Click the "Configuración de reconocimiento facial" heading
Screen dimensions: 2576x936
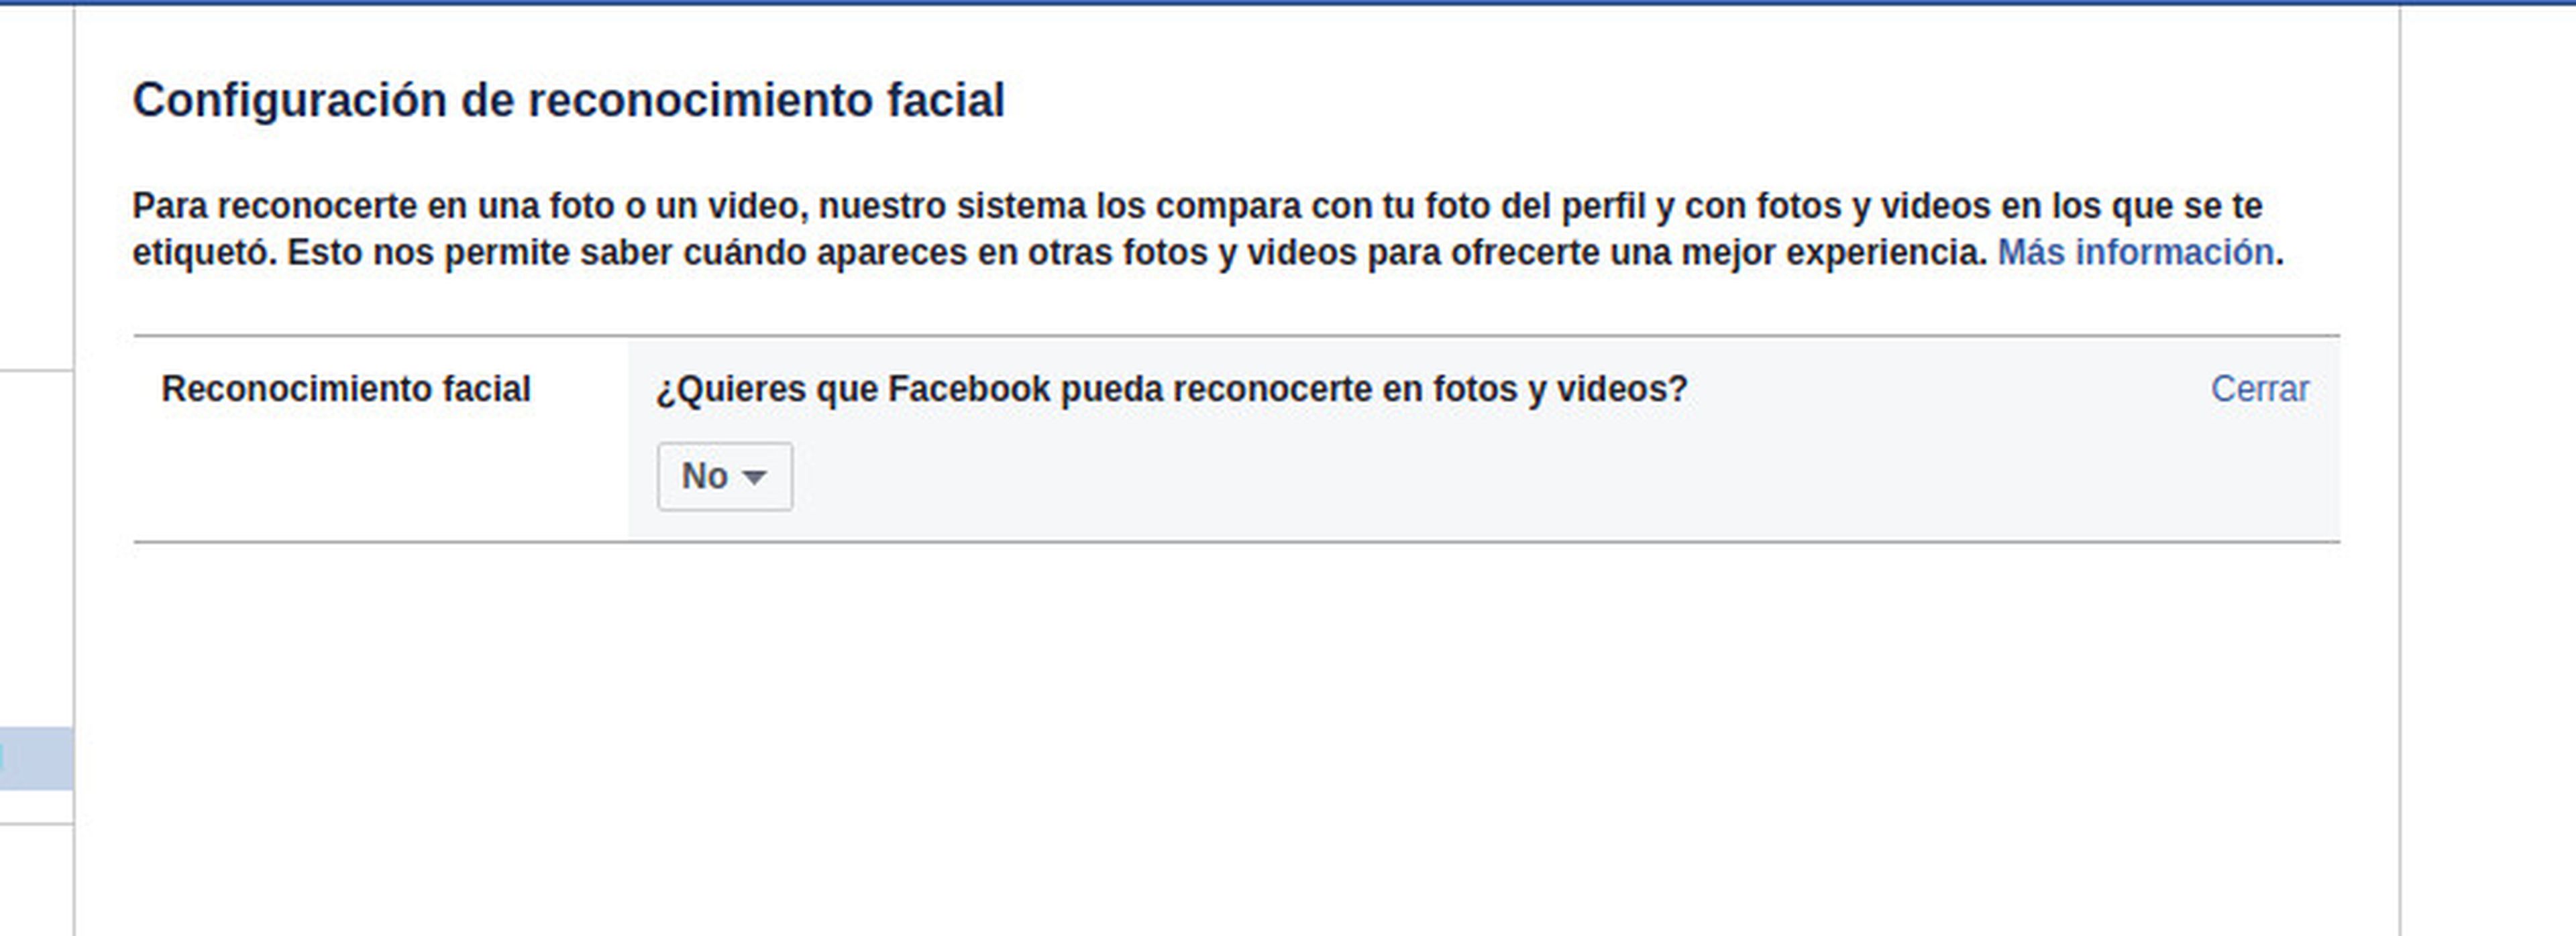tap(568, 101)
